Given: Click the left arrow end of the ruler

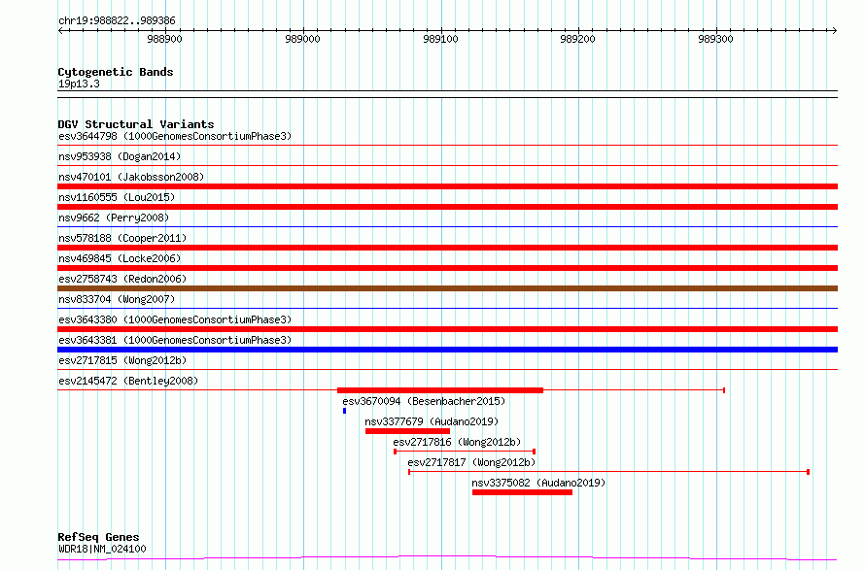Looking at the screenshot, I should click(60, 30).
